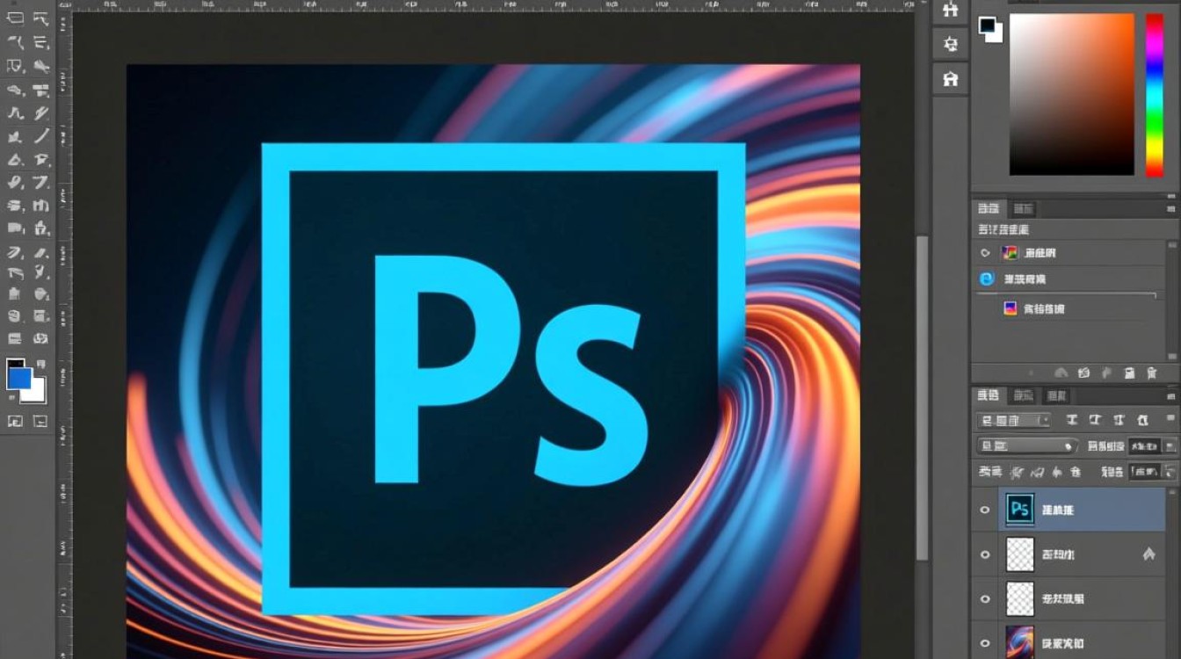Click the second layer filter icon in Layers panel
This screenshot has height=659, width=1181.
pos(1095,421)
